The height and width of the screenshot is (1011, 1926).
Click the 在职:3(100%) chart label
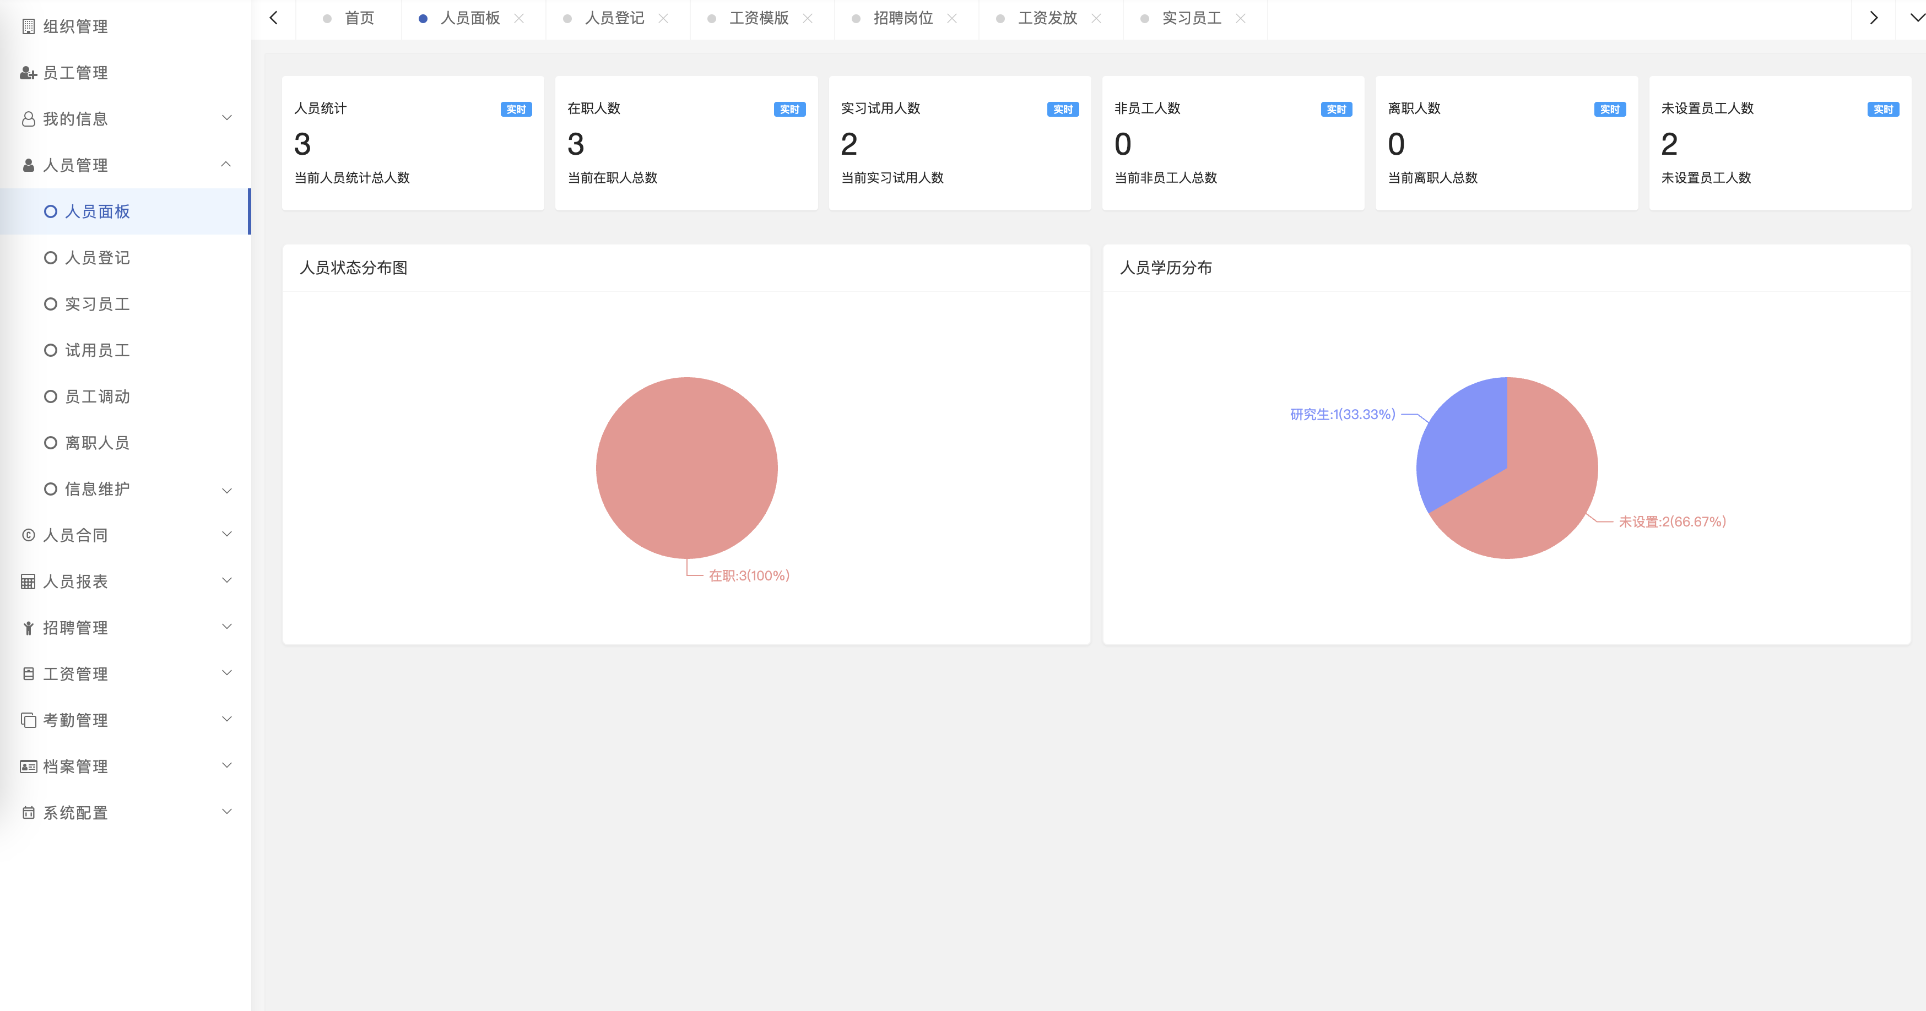click(x=749, y=576)
